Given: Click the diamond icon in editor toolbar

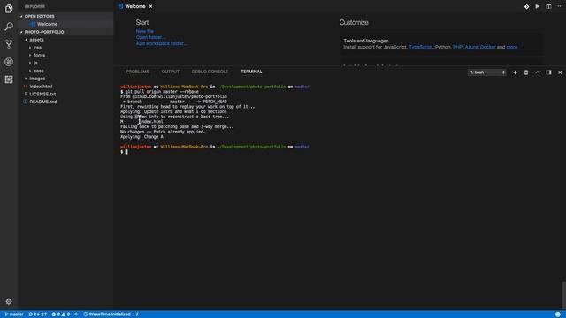Looking at the screenshot, I should pyautogui.click(x=527, y=6).
